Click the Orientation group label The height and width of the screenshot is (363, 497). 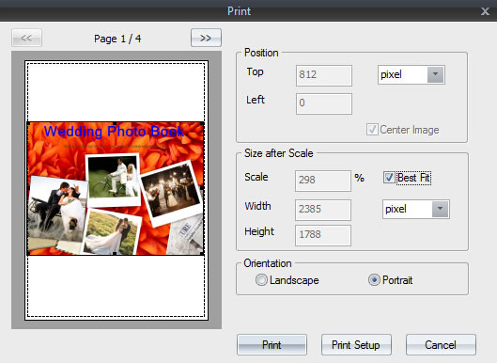point(268,263)
